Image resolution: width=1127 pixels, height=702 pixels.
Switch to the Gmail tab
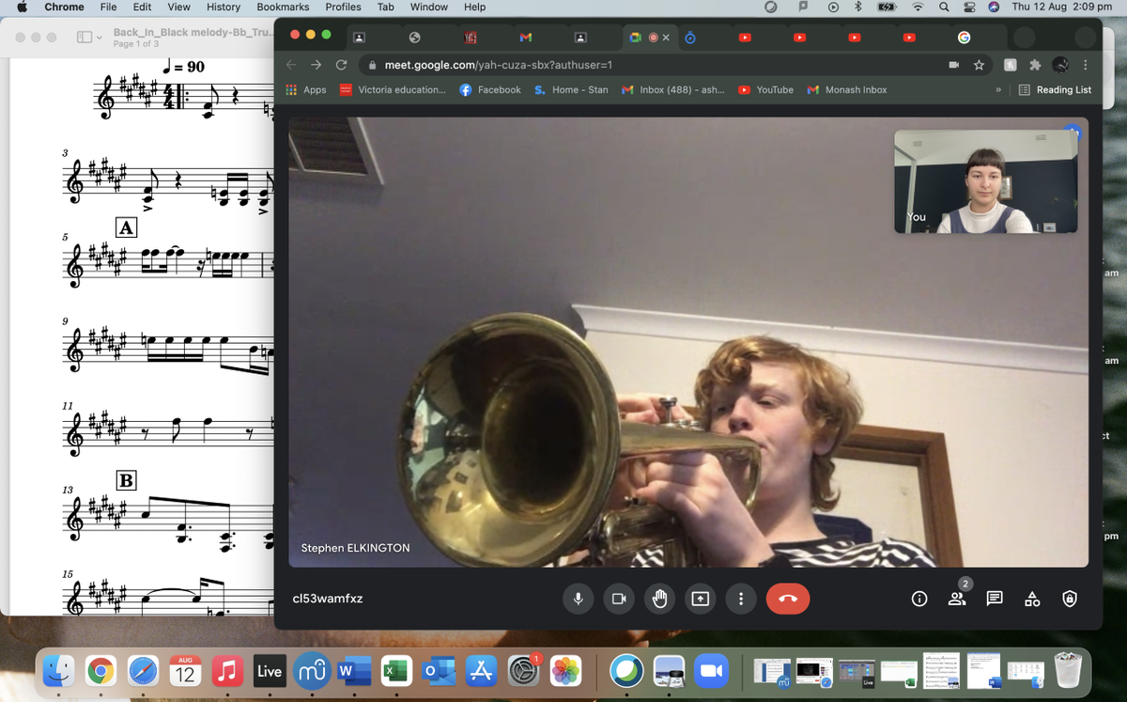pos(526,38)
